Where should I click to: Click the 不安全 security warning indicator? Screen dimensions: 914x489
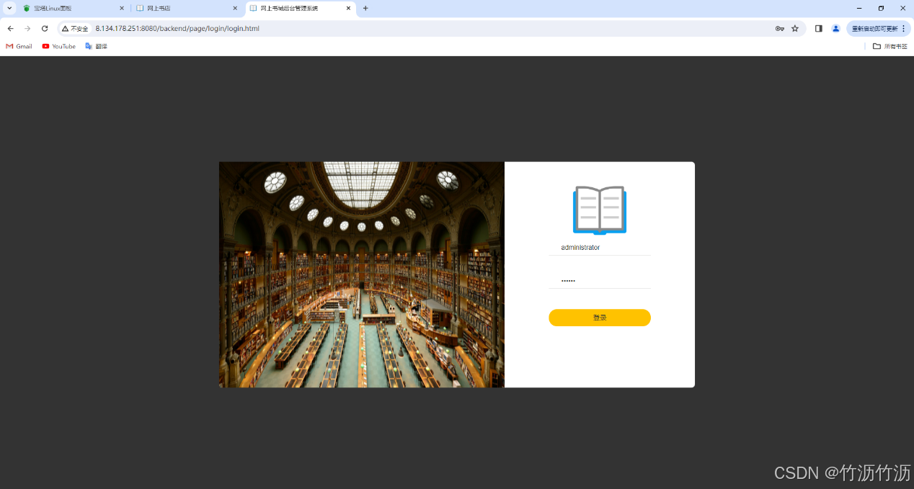[x=75, y=29]
